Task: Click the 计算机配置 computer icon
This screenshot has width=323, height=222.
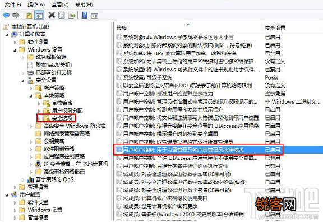Action: click(14, 34)
